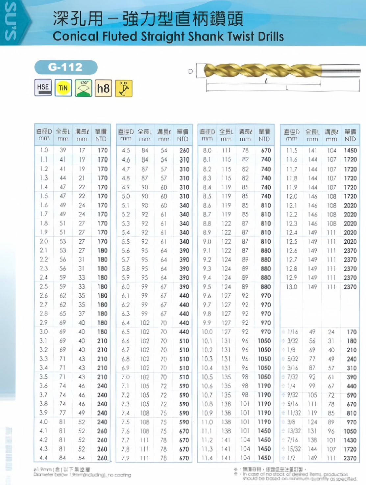Click the D dimension label beside drill tip
The image size is (366, 485).
coord(190,71)
